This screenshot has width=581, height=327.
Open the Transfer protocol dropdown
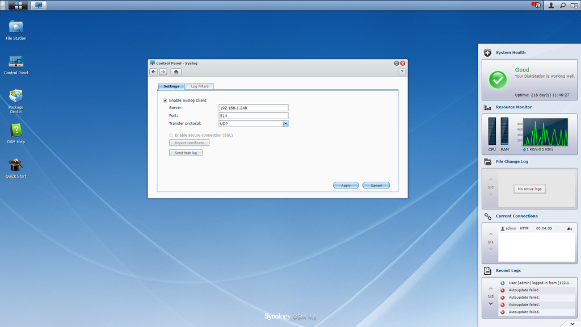click(286, 123)
